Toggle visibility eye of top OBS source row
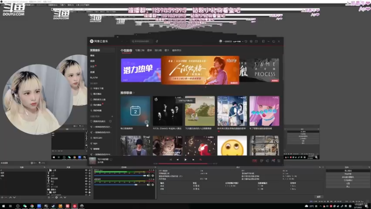Viewport: 371px width, 209px height. point(86,170)
